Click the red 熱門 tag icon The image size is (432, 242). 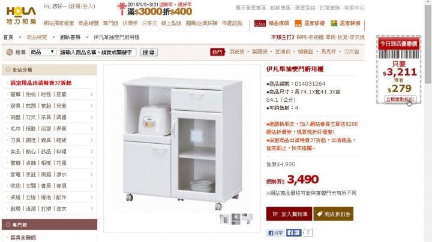[218, 52]
